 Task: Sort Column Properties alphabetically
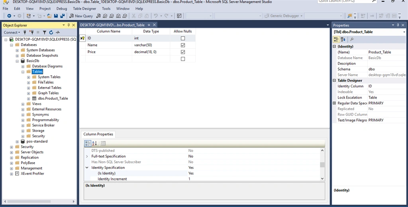pos(94,143)
